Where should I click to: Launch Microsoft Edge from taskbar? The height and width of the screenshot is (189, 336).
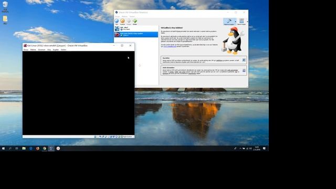pos(31,148)
